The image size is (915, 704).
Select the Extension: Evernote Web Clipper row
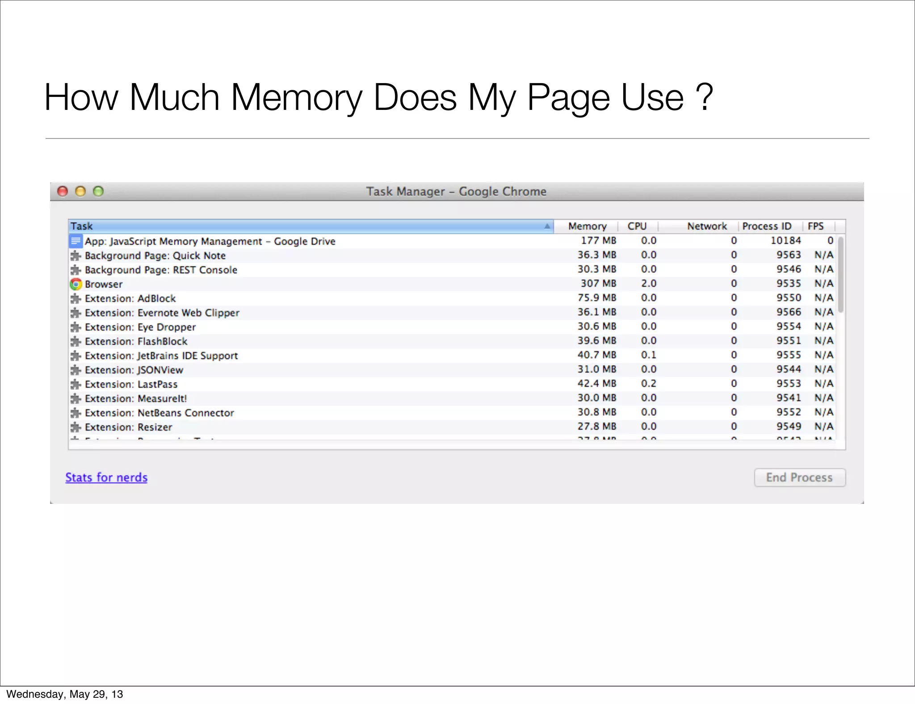452,313
